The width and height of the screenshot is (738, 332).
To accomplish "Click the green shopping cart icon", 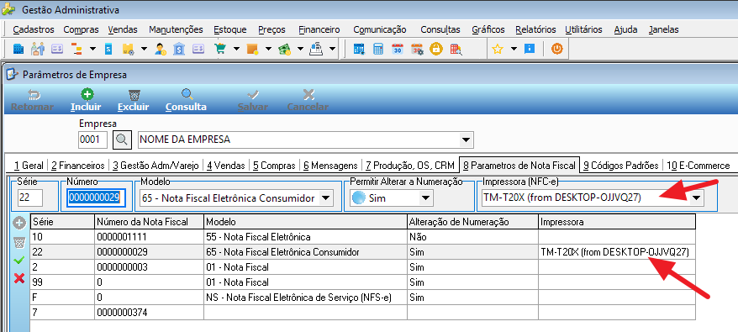I will pyautogui.click(x=220, y=49).
